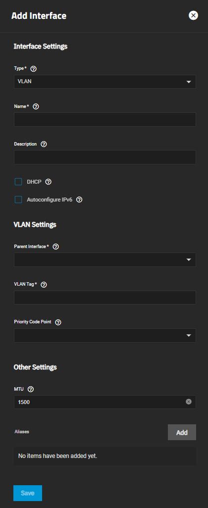Open Autoconfigure IPv6 help icon
Screen dimensions: 208x508
(x=79, y=200)
